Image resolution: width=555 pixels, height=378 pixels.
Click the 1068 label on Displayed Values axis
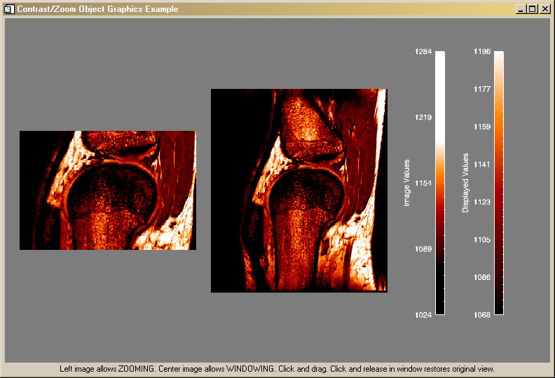pyautogui.click(x=481, y=315)
